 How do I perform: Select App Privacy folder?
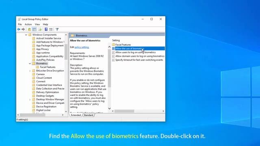pyautogui.click(x=42, y=49)
